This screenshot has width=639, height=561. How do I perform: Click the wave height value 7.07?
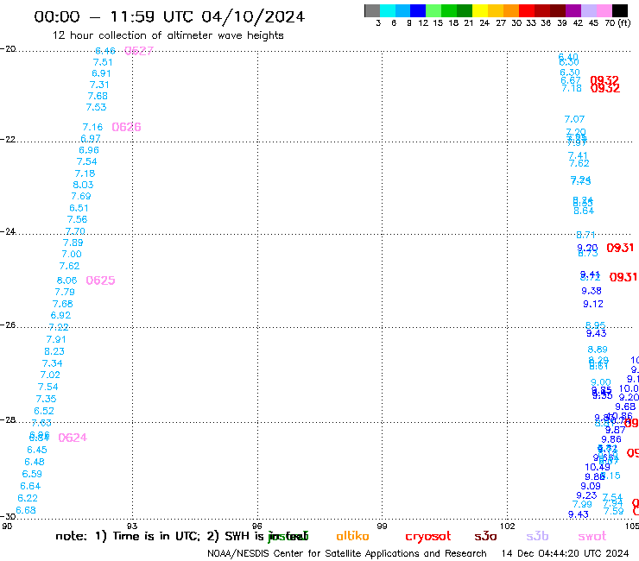coord(574,119)
